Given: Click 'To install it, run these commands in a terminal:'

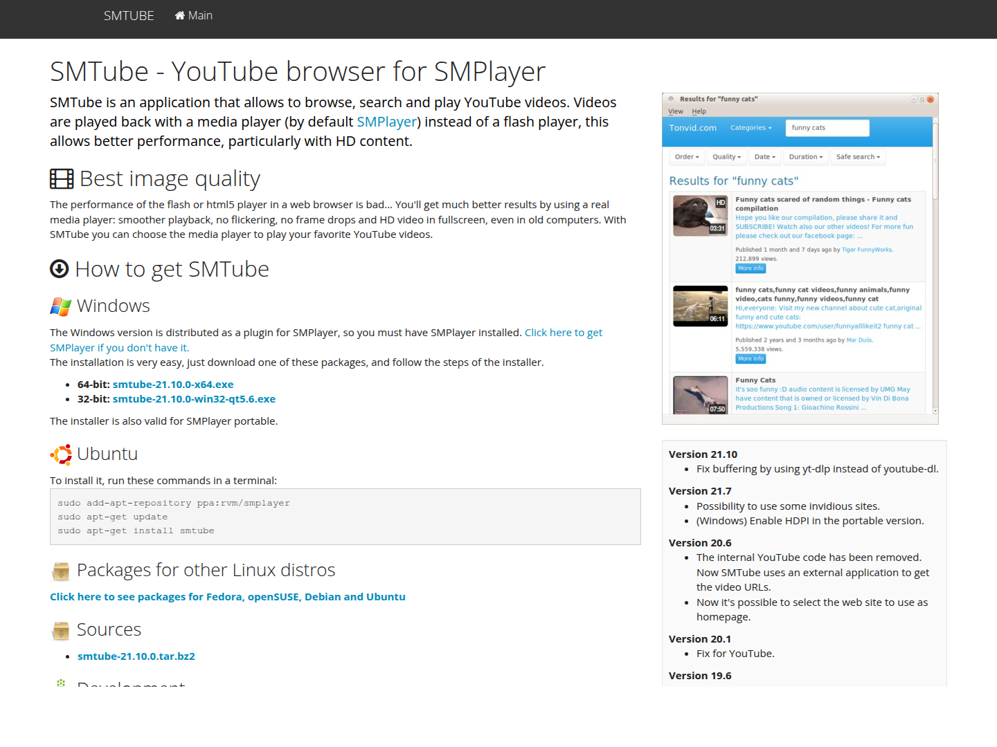Looking at the screenshot, I should click(x=163, y=481).
